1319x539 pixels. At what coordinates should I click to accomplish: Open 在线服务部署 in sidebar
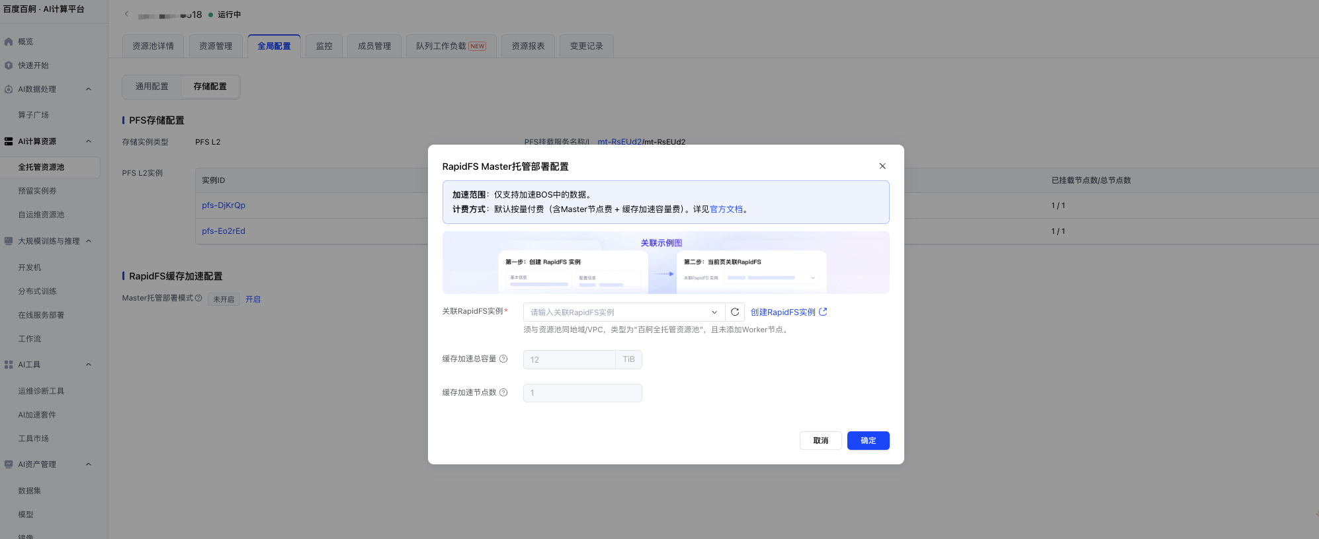pos(41,315)
